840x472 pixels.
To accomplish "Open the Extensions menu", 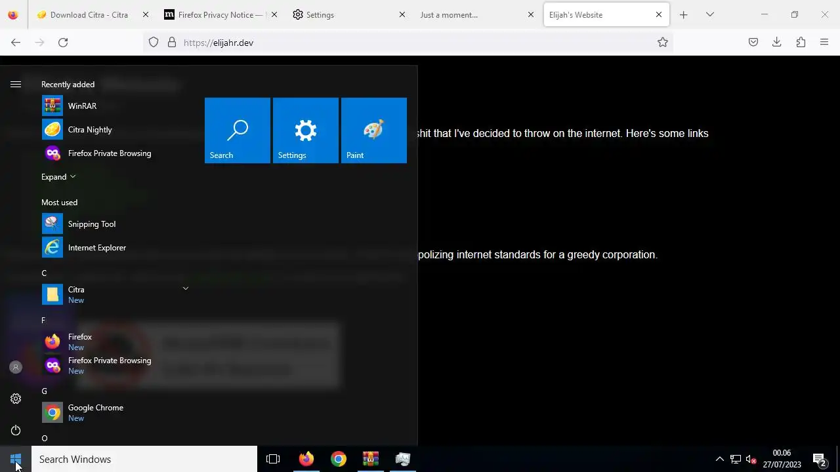I will tap(801, 43).
